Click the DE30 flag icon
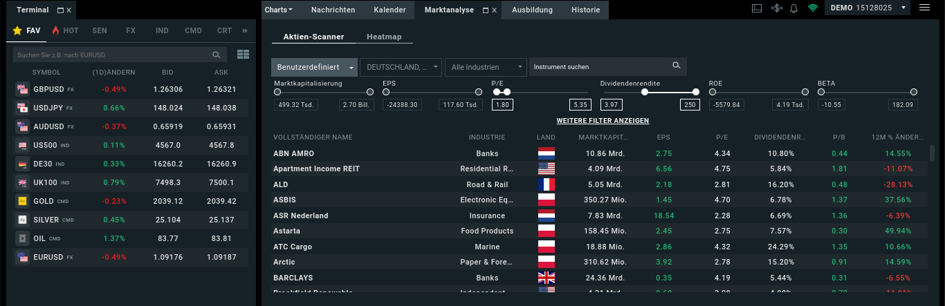945x306 pixels. [x=22, y=164]
